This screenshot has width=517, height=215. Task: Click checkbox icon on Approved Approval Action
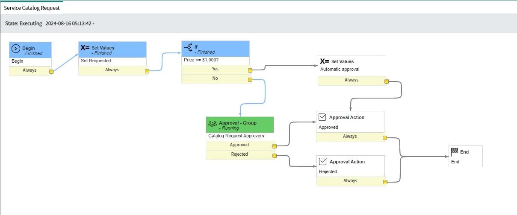coord(323,117)
